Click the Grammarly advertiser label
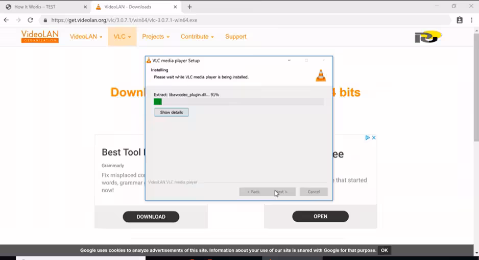This screenshot has height=260, width=479. 113,166
